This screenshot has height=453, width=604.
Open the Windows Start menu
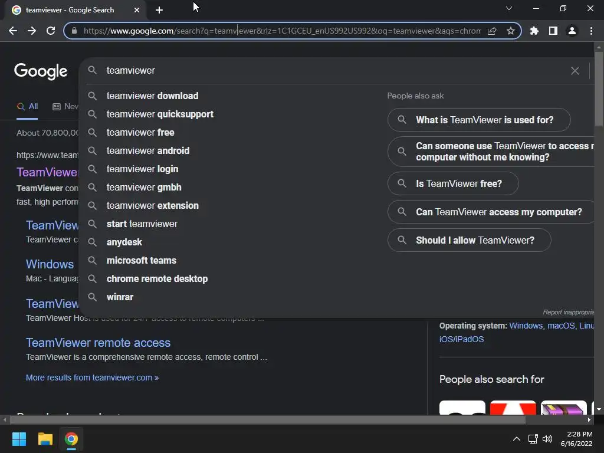click(19, 439)
